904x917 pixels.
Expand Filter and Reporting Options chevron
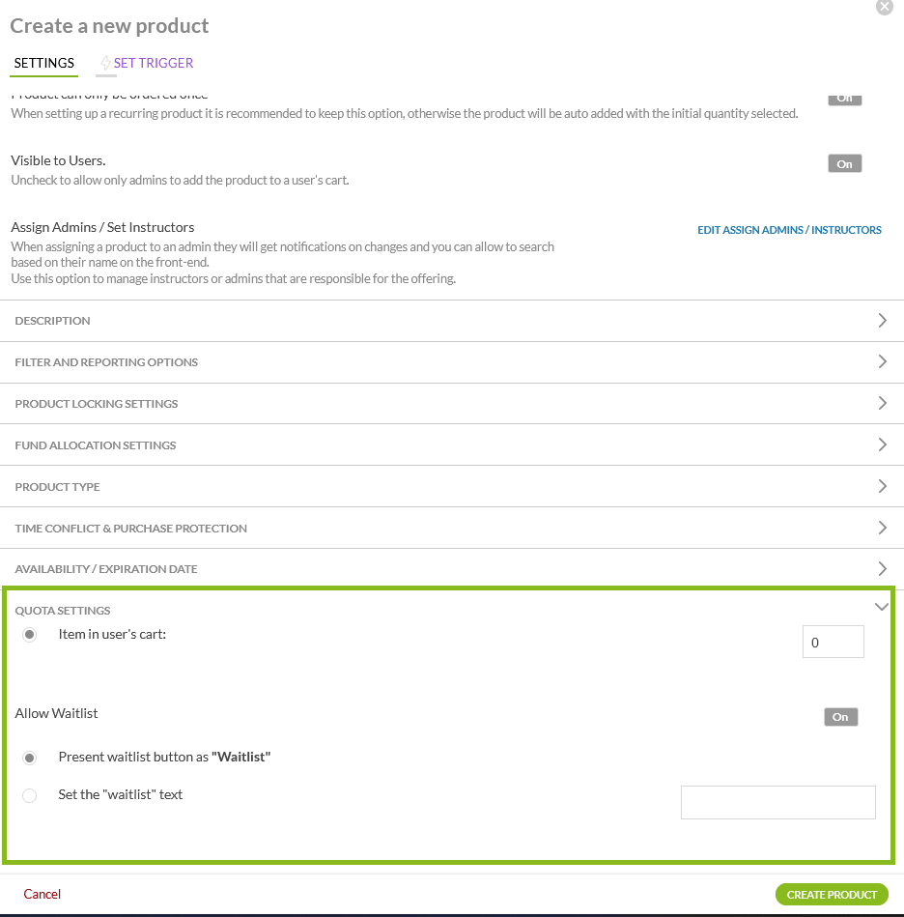pos(882,362)
